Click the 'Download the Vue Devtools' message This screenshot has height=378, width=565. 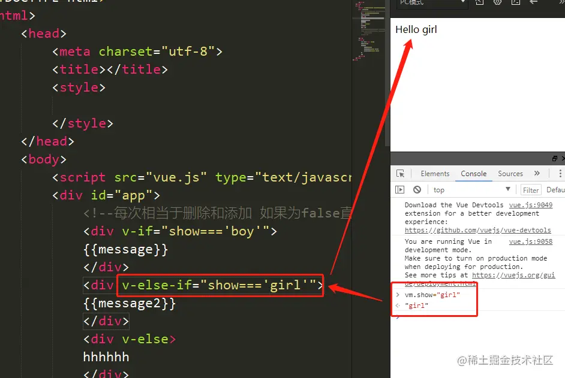tap(453, 205)
